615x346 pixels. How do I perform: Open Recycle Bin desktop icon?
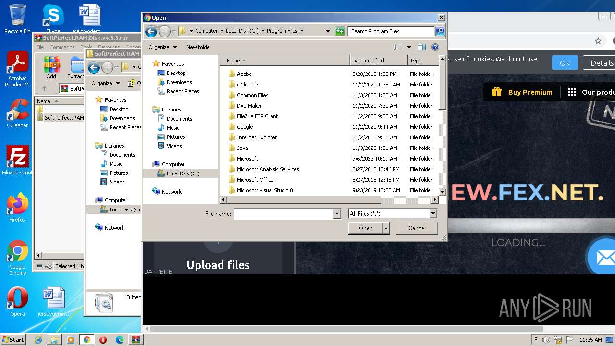point(17,19)
